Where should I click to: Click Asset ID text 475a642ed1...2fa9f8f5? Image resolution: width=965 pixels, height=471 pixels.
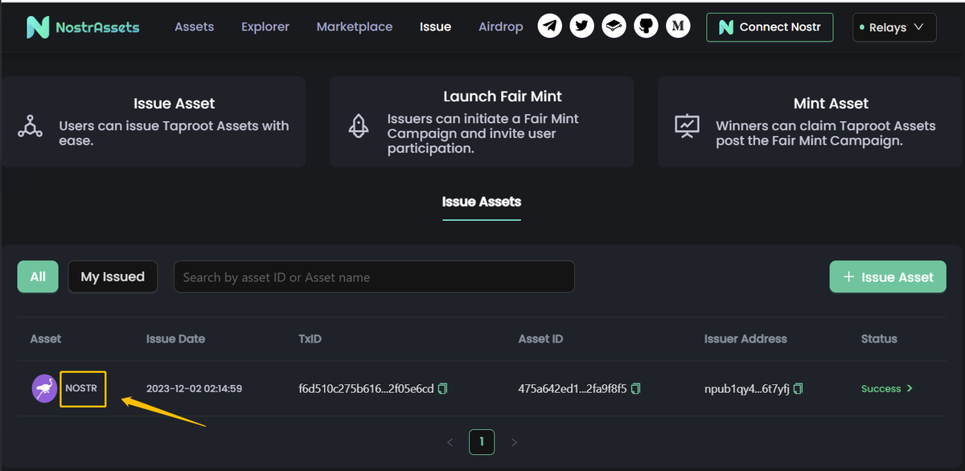[573, 389]
